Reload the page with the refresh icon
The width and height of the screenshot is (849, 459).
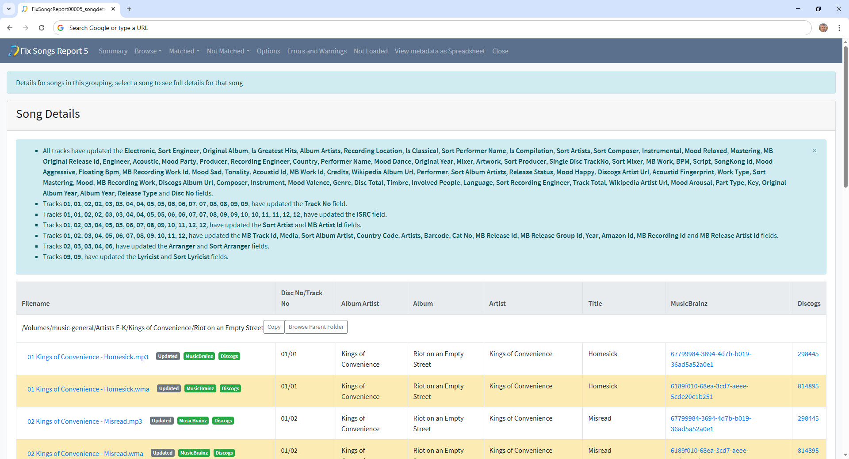(42, 28)
